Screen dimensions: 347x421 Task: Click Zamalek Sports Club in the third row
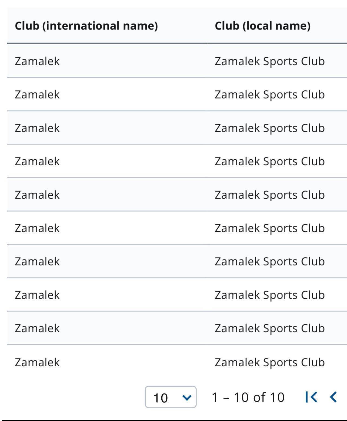point(269,128)
